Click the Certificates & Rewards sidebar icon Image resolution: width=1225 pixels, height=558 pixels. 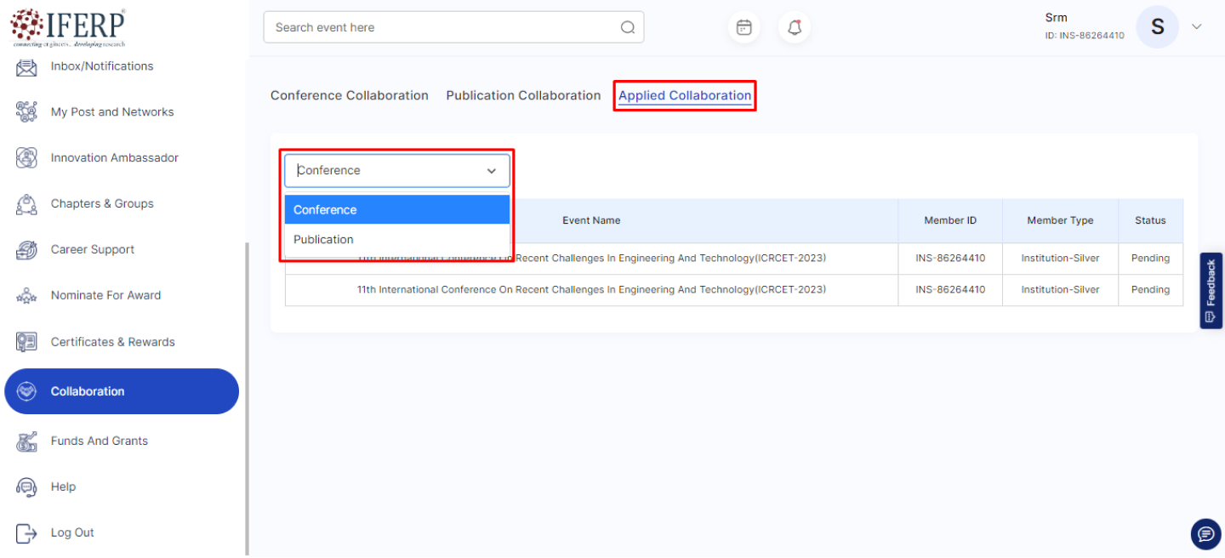[27, 342]
